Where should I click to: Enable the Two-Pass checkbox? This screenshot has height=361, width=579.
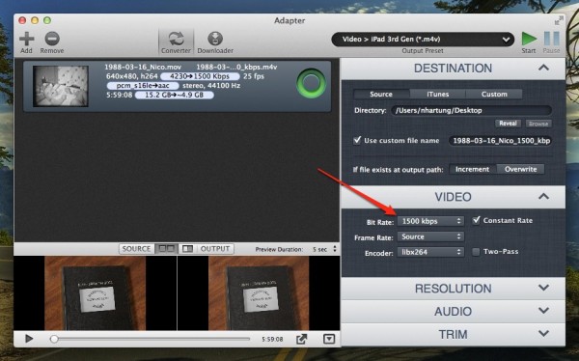pos(476,252)
